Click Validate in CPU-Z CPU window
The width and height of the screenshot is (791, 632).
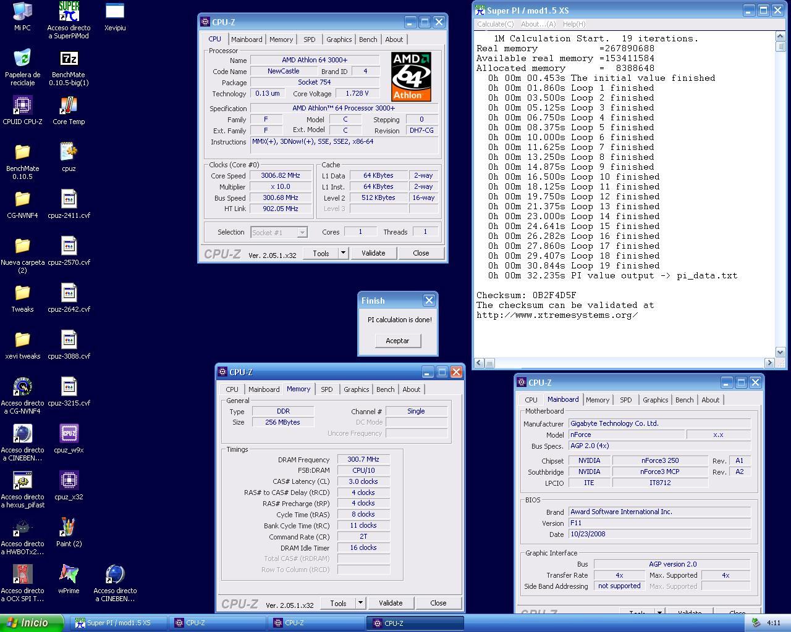click(x=373, y=253)
